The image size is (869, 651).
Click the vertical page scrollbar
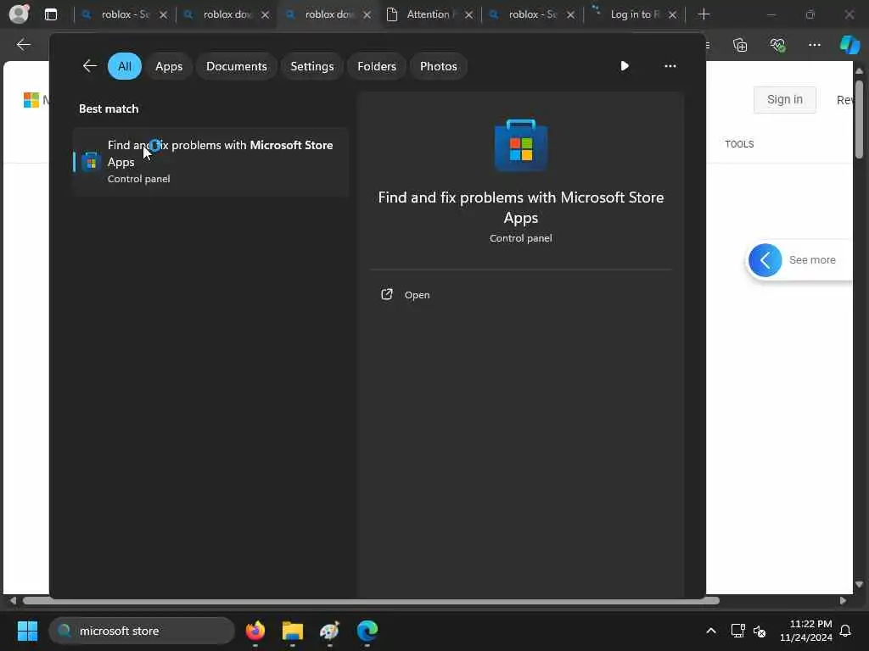(859, 120)
